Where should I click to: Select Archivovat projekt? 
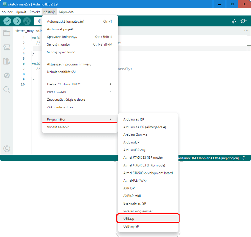pos(80,29)
